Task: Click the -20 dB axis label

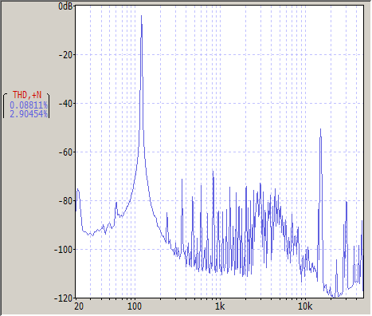Action: [65, 55]
